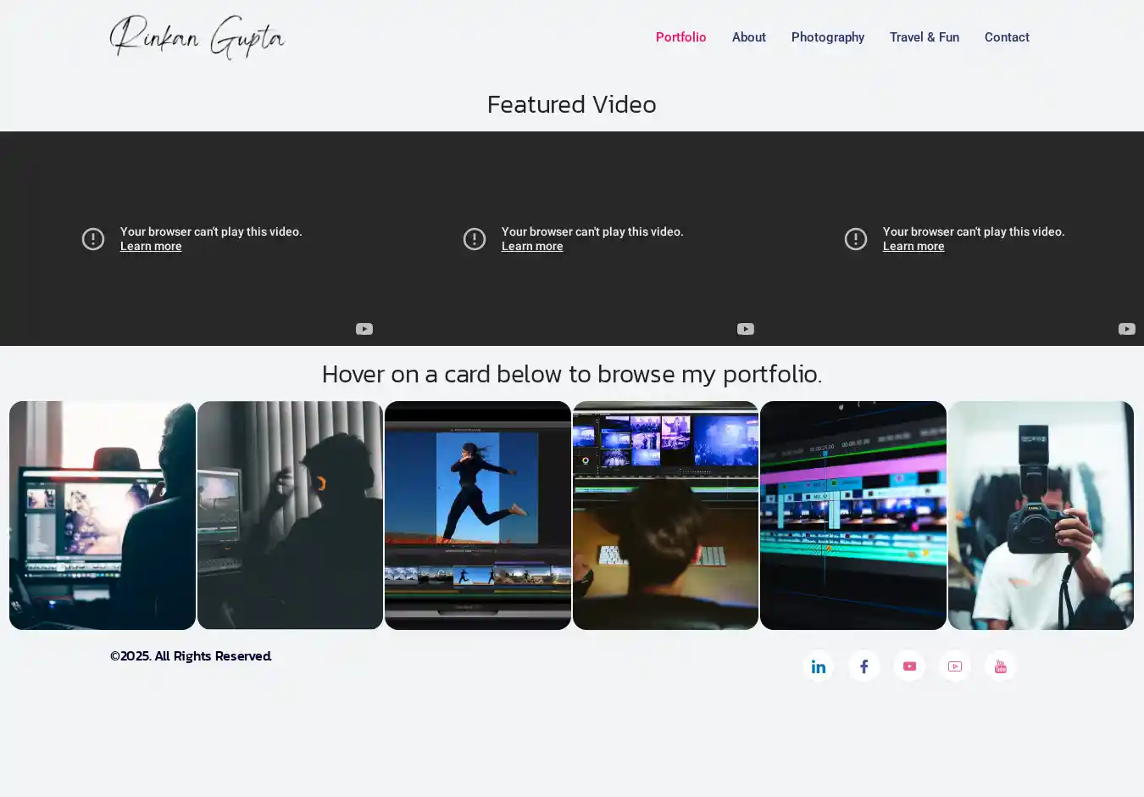Image resolution: width=1144 pixels, height=797 pixels.
Task: Click Learn more on first video
Action: (x=151, y=247)
